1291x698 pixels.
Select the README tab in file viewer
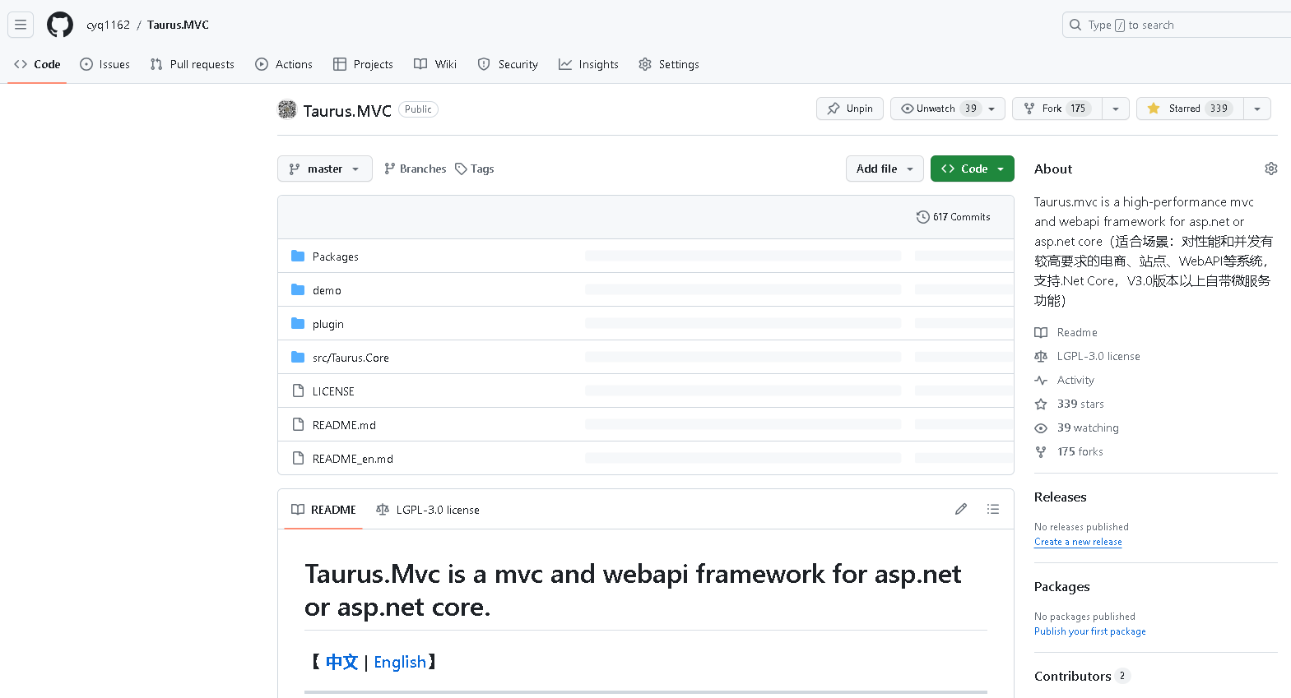point(323,510)
